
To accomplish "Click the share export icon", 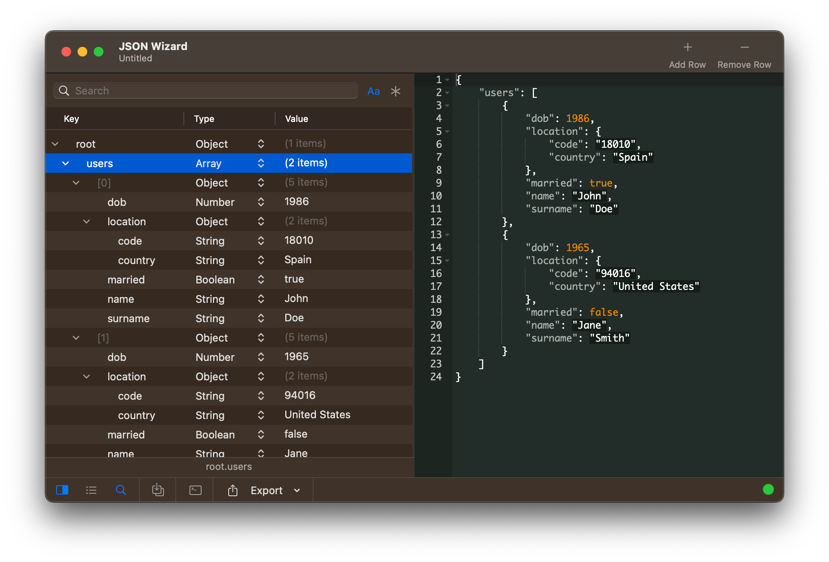I will tap(233, 490).
